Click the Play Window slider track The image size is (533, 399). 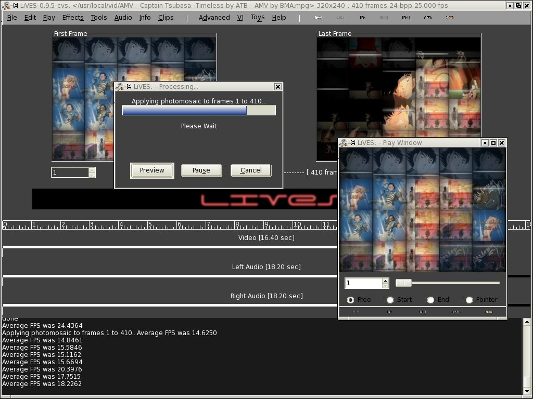point(455,283)
